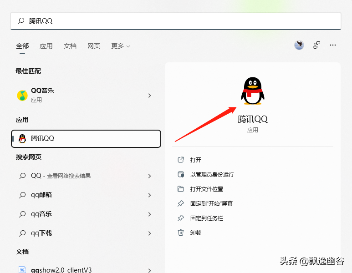Click the run-as-administrator shield icon
The width and height of the screenshot is (352, 273).
[181, 174]
